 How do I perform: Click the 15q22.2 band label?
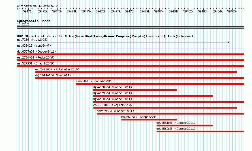pos(23,24)
